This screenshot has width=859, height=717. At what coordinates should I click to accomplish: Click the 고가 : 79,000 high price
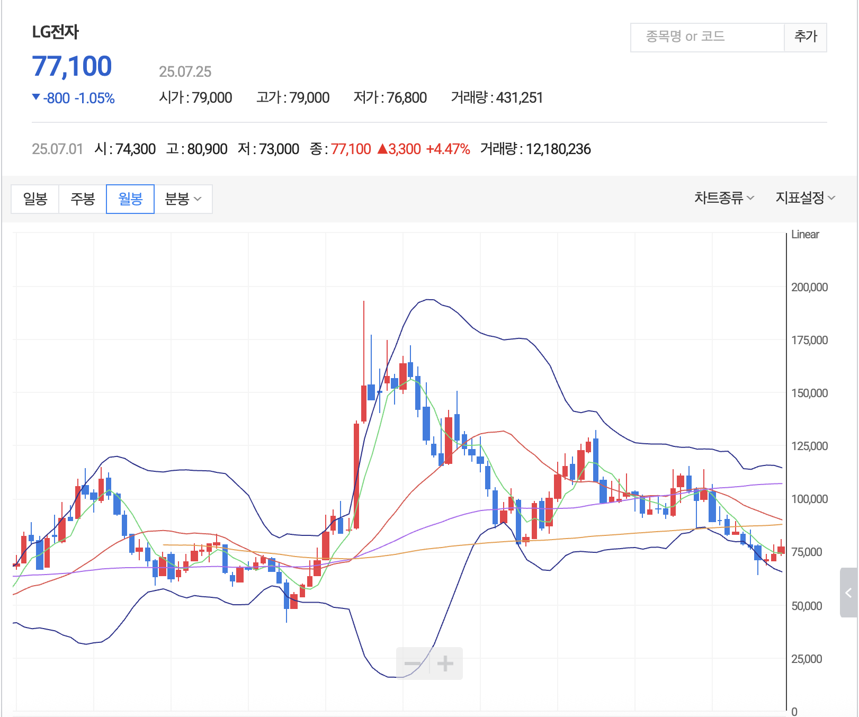click(293, 98)
